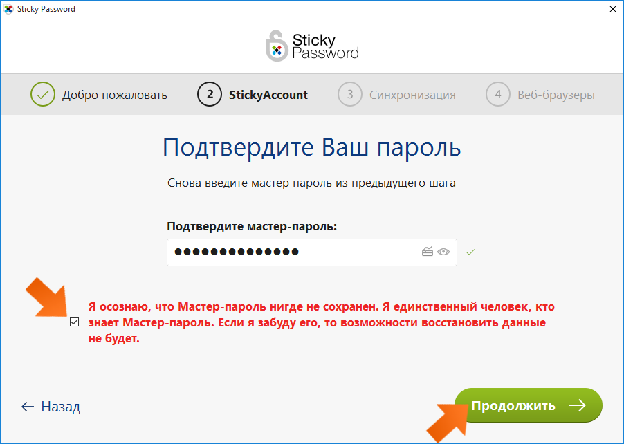Screen dimensions: 624x444
Task: Select step 3 circle for Синхронизация
Action: click(350, 94)
